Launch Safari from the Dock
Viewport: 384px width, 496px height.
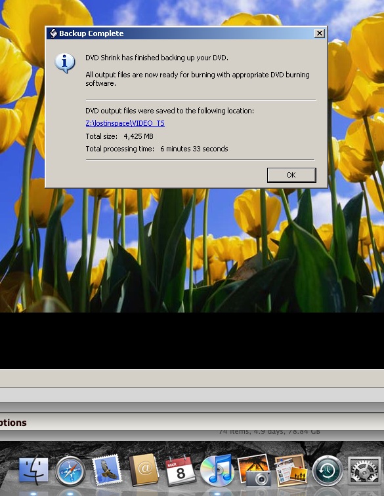pos(70,471)
